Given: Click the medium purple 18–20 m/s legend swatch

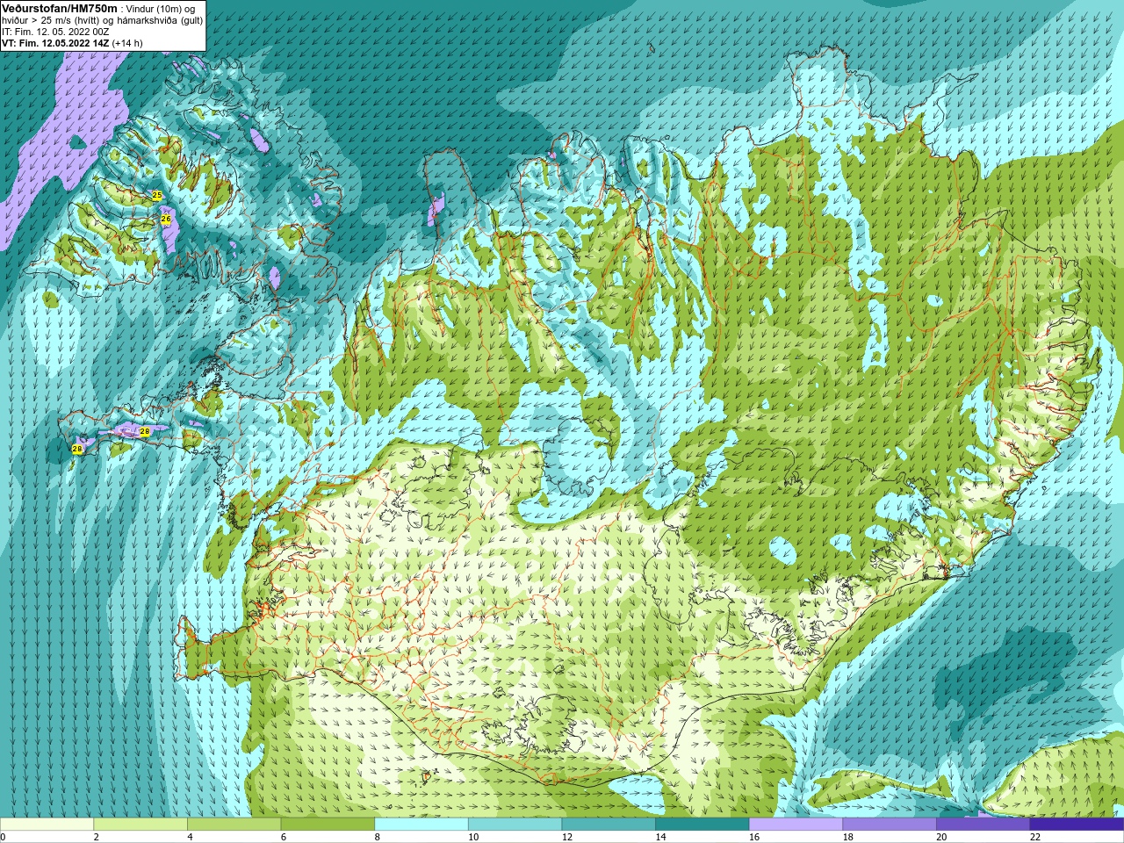Looking at the screenshot, I should pos(890,825).
